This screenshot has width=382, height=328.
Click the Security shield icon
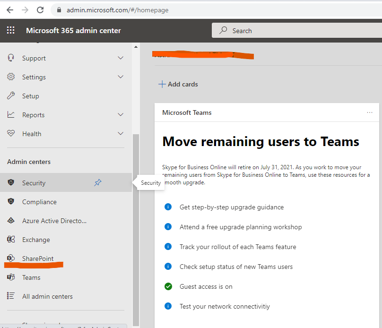[x=11, y=182]
